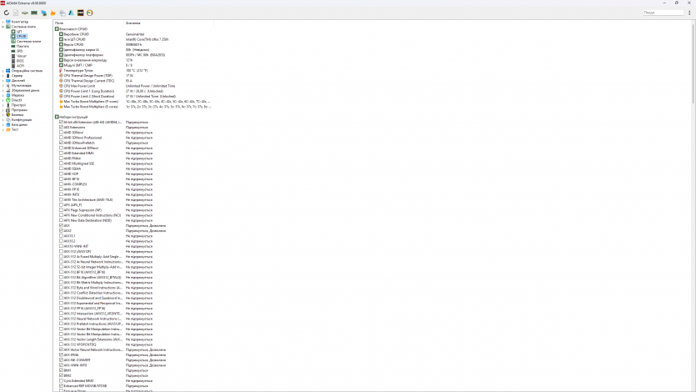Open the OSD panel black monitor icon

click(80, 13)
